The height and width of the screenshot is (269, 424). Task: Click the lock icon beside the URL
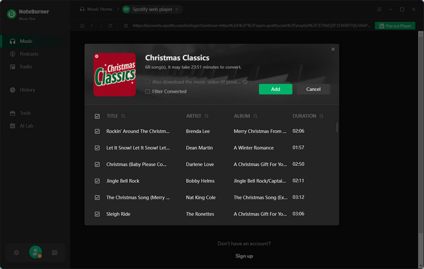[126, 25]
